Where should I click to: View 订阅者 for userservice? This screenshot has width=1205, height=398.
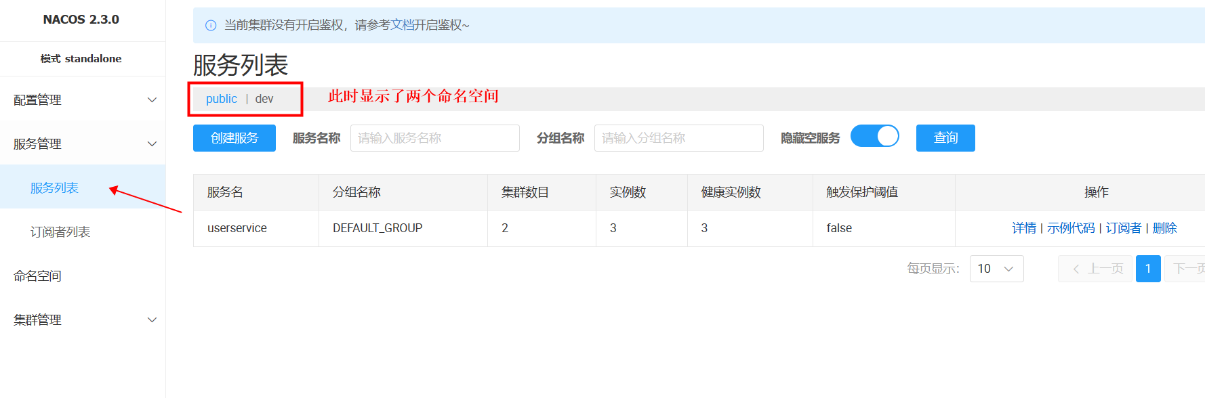coord(1123,228)
